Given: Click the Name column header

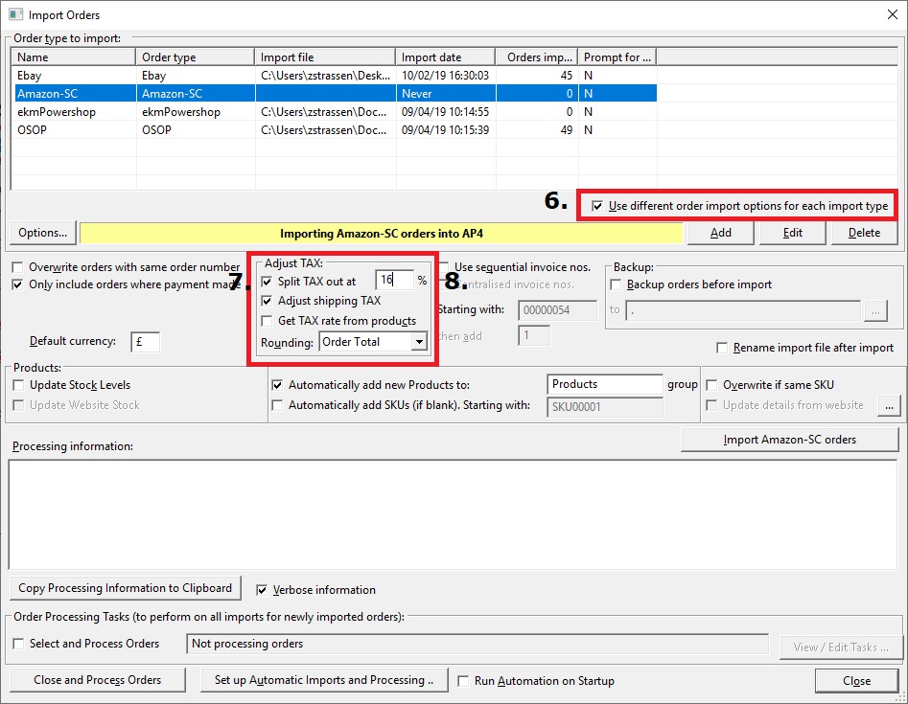Looking at the screenshot, I should [74, 57].
